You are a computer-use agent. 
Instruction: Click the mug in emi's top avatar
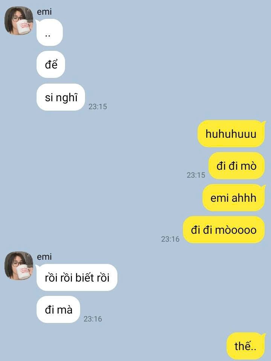[23, 27]
